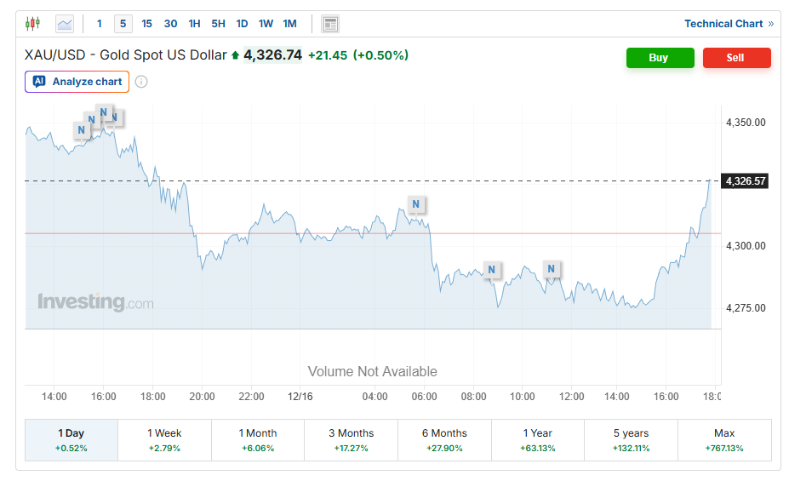Open the news marker just after 08:00
Screen dimensions: 789x481
491,271
